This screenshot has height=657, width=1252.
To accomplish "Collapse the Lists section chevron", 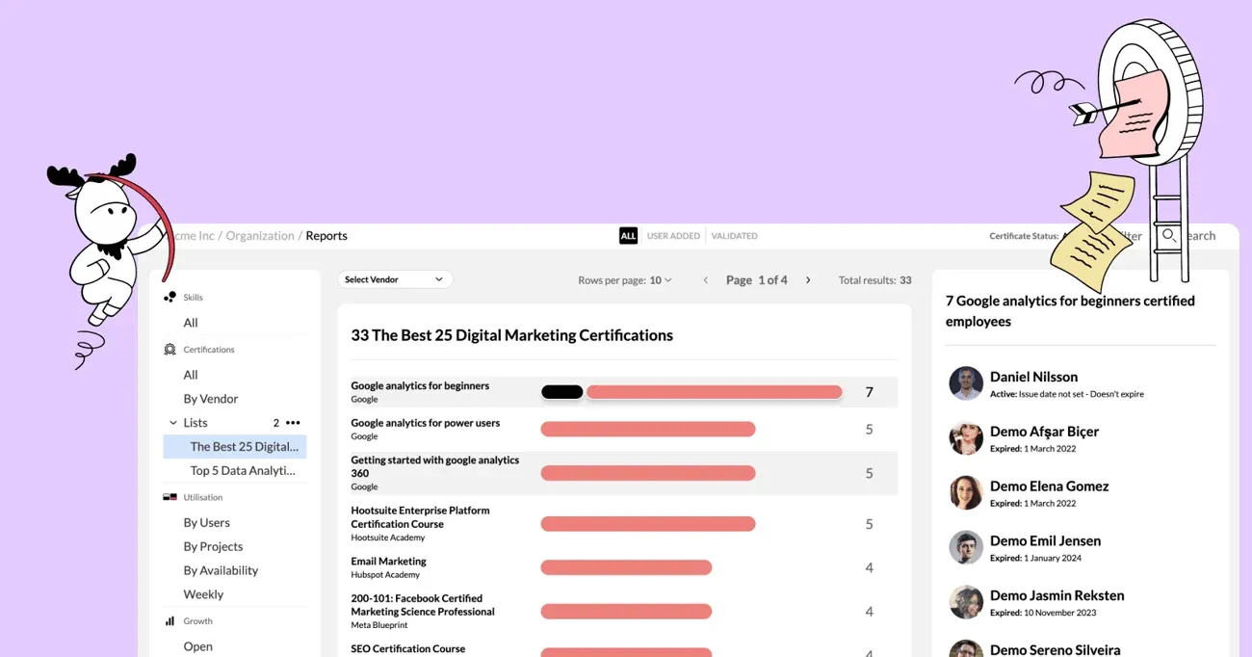I will (173, 423).
